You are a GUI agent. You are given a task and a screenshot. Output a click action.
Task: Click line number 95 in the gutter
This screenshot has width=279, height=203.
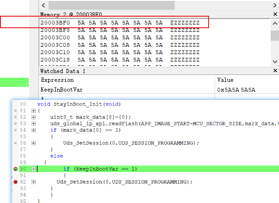23,201
